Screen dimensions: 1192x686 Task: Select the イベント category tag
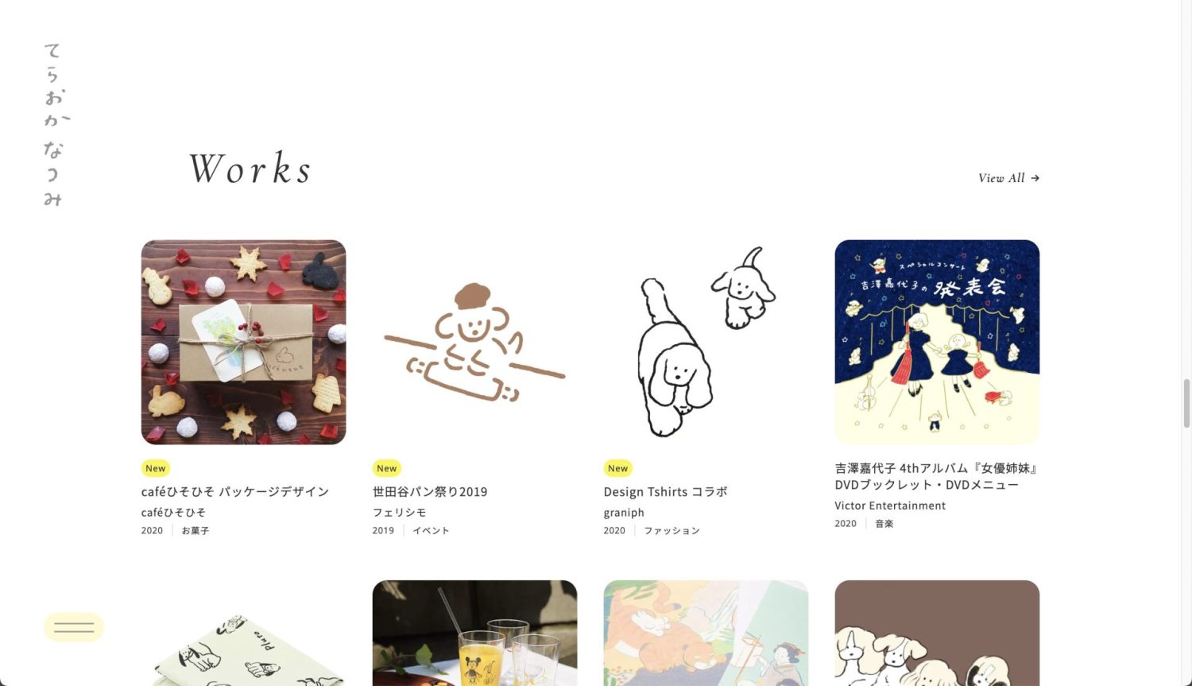[431, 530]
